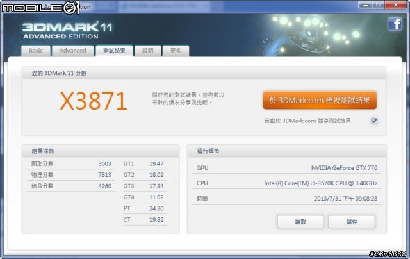Open the 更多 more tab
The image size is (410, 259).
coord(176,51)
